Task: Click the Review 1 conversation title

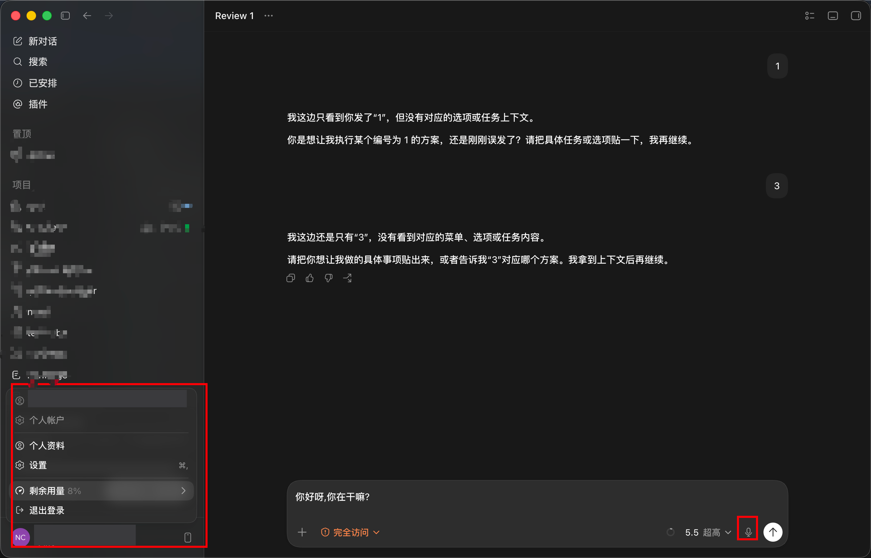Action: click(234, 16)
